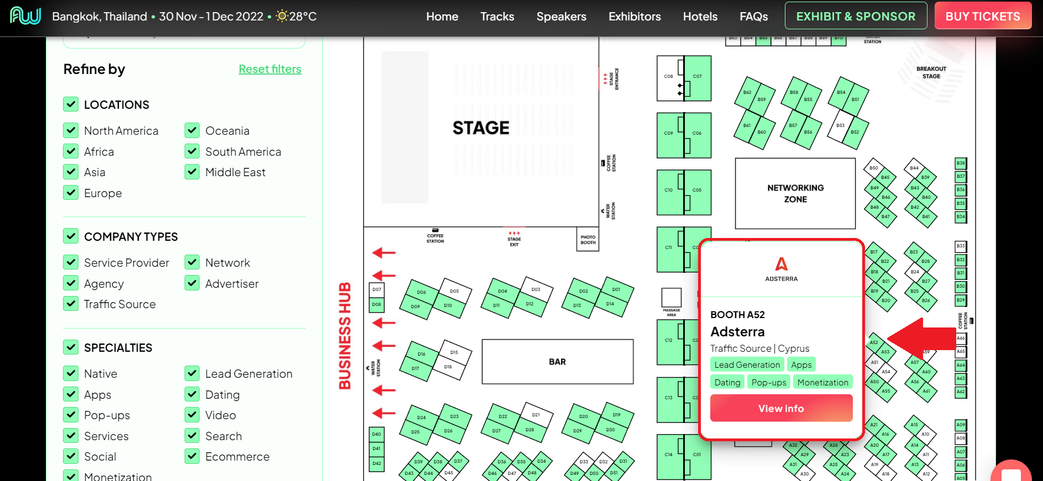Click the Monetization tag in popup

click(822, 382)
